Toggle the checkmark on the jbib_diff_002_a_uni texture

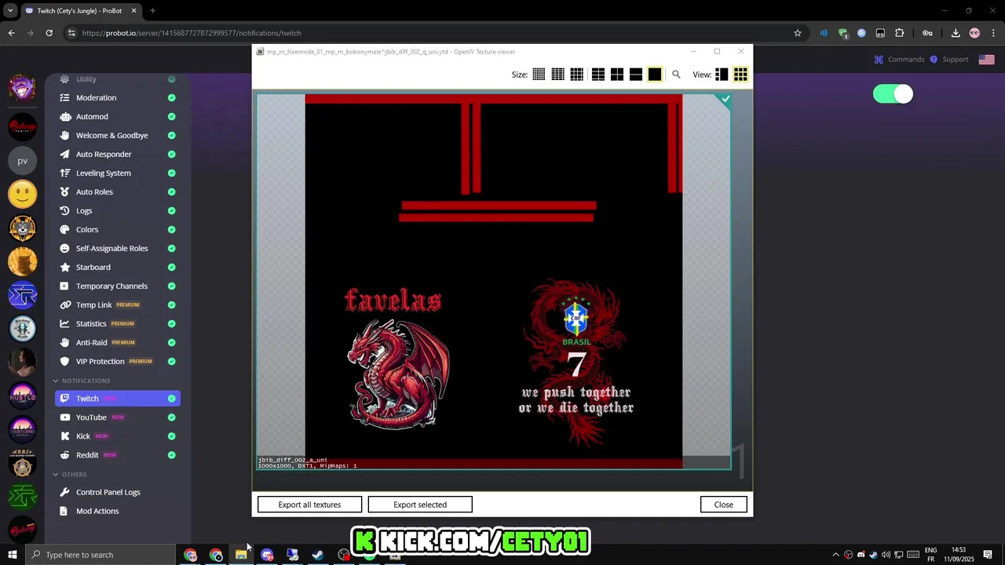(x=725, y=100)
